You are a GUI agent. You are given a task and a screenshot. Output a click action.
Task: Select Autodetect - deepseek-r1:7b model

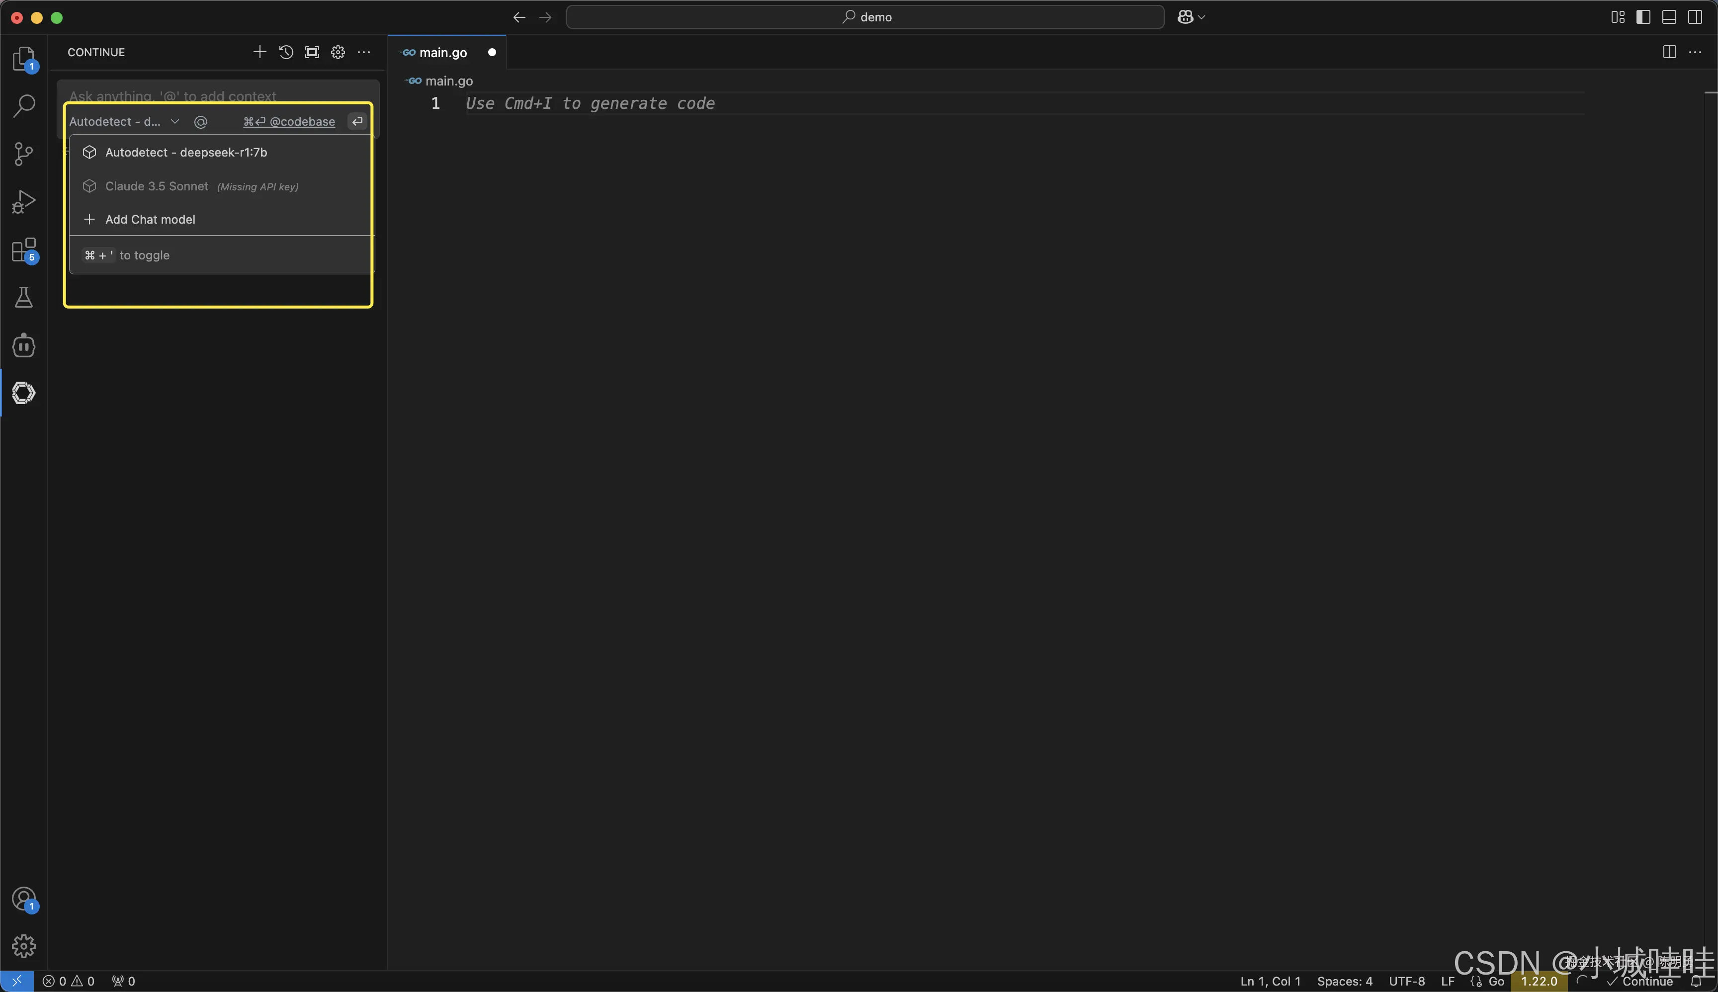pyautogui.click(x=186, y=153)
